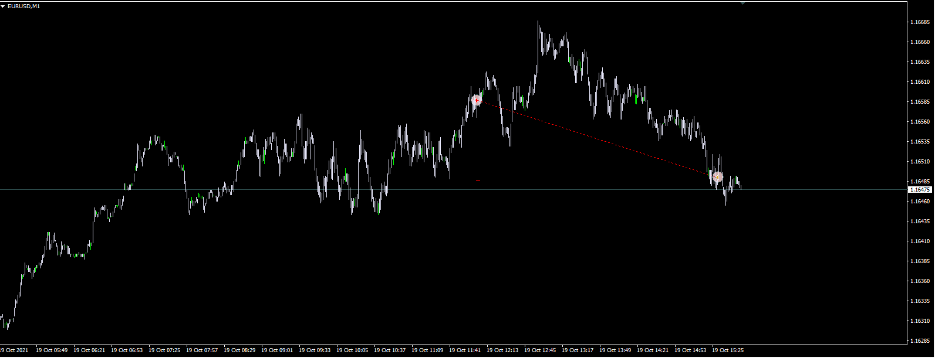Viewport: 935px width, 358px height.
Task: Select the orange trade close arrow marker
Action: click(x=717, y=176)
